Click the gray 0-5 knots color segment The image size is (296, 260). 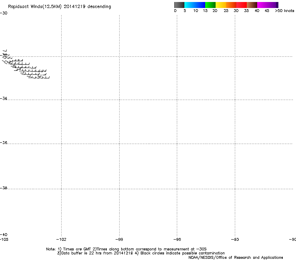pos(179,5)
